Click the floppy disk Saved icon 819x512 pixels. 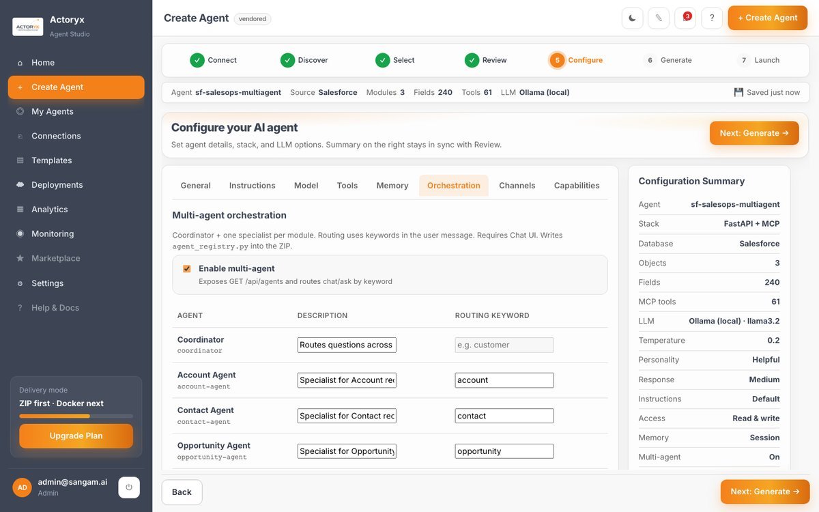click(738, 92)
